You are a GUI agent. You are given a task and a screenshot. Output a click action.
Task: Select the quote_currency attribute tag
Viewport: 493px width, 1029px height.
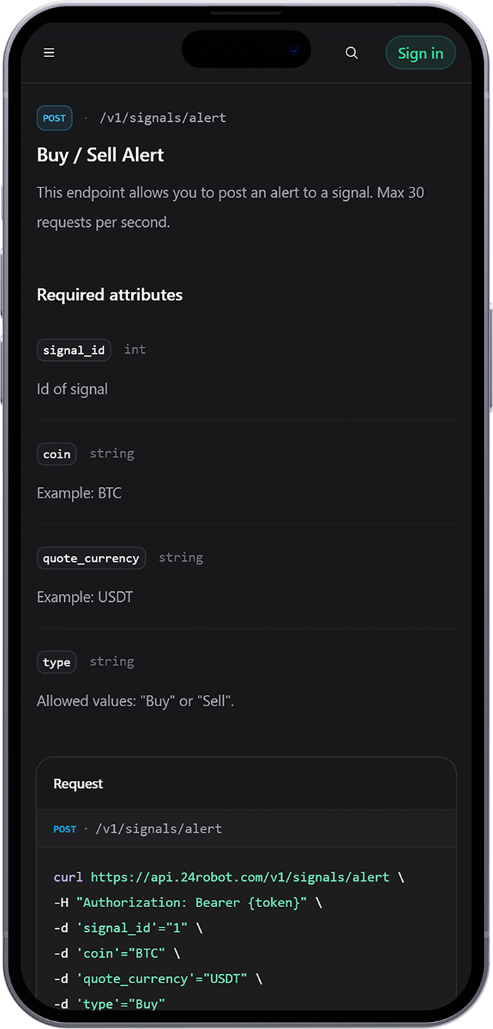(91, 558)
